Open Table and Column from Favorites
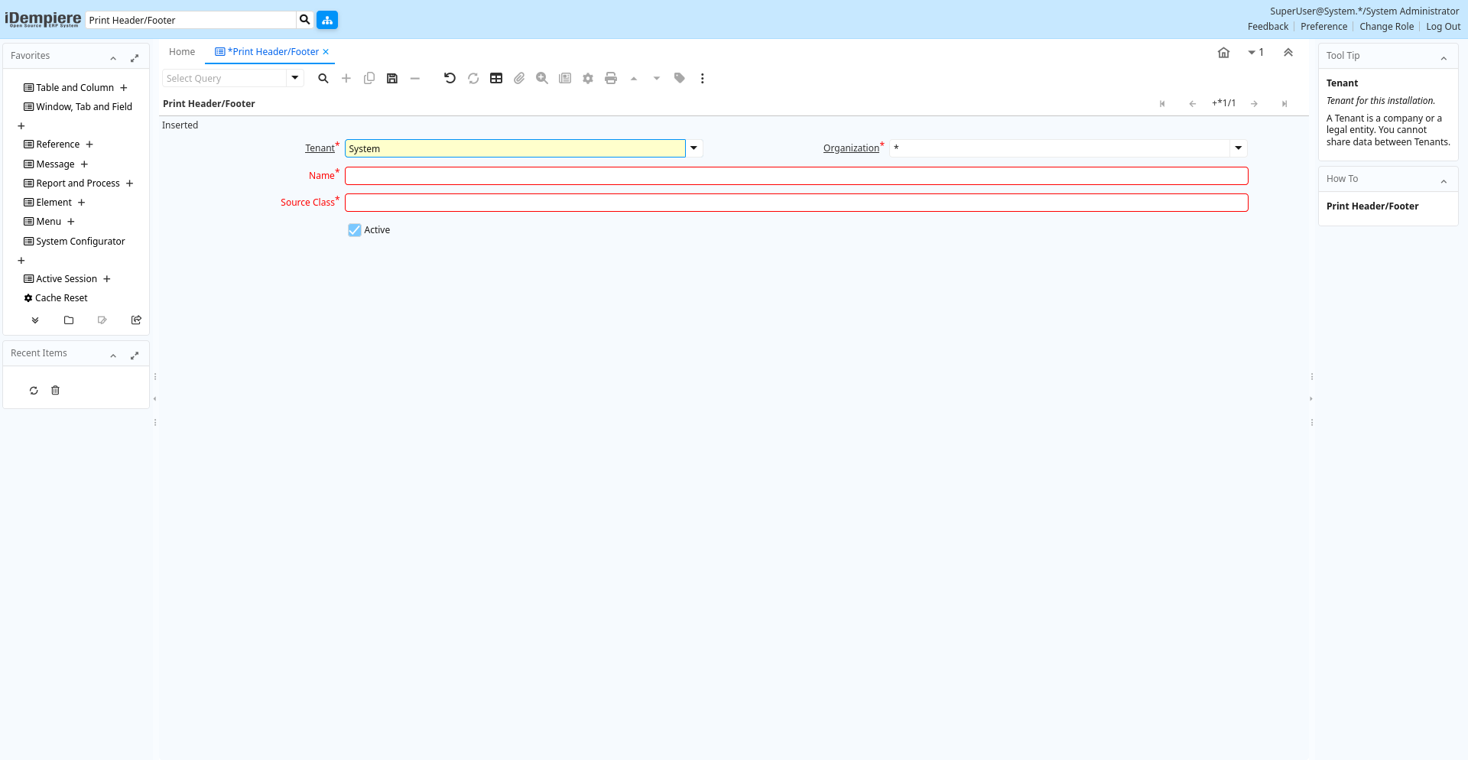The height and width of the screenshot is (760, 1468). pos(75,88)
